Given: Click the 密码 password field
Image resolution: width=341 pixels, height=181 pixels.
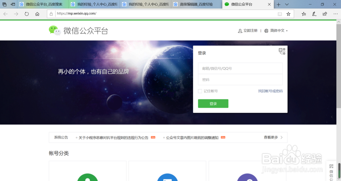Looking at the screenshot, I should pyautogui.click(x=240, y=79).
